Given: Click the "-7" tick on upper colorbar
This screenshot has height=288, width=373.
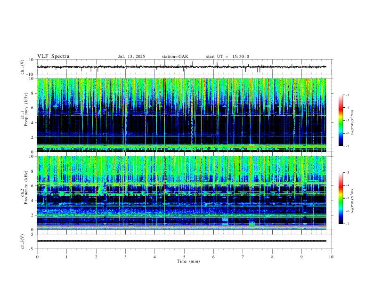Looking at the screenshot, I should [347, 146].
